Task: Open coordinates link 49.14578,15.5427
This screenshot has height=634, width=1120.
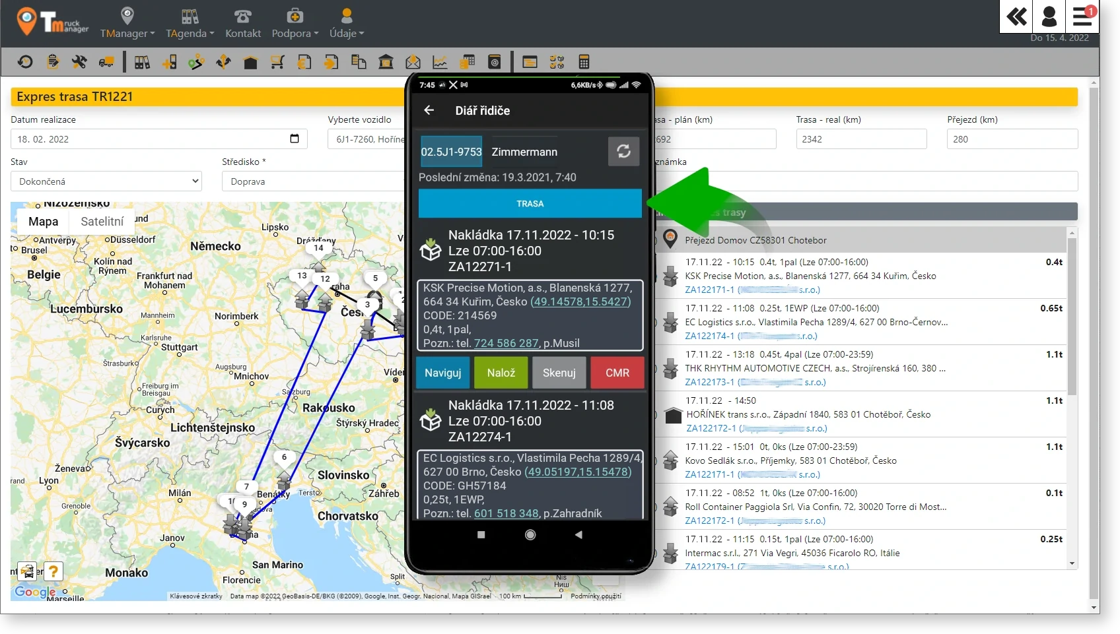Action: tap(580, 301)
